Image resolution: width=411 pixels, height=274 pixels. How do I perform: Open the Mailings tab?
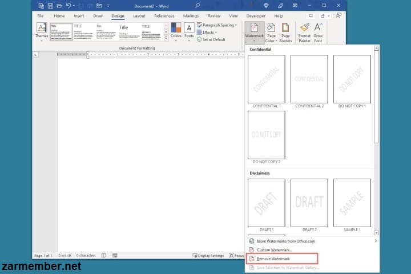[191, 16]
